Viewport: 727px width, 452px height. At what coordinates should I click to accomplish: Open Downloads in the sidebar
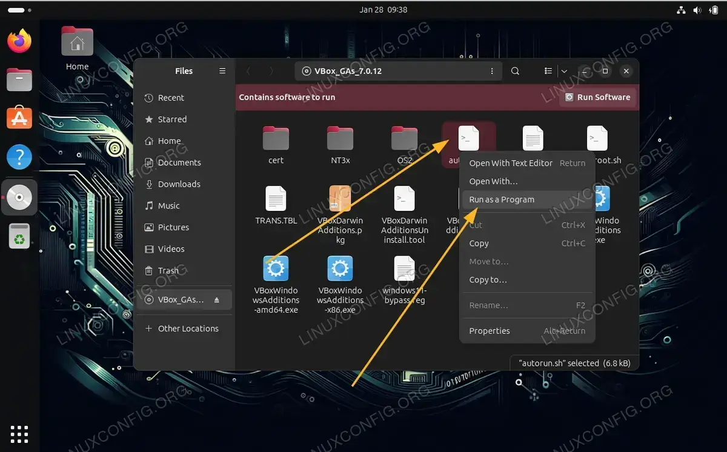185,184
